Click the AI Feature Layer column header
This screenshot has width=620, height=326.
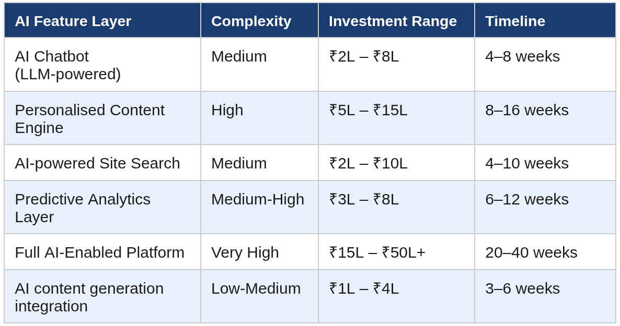click(x=73, y=21)
